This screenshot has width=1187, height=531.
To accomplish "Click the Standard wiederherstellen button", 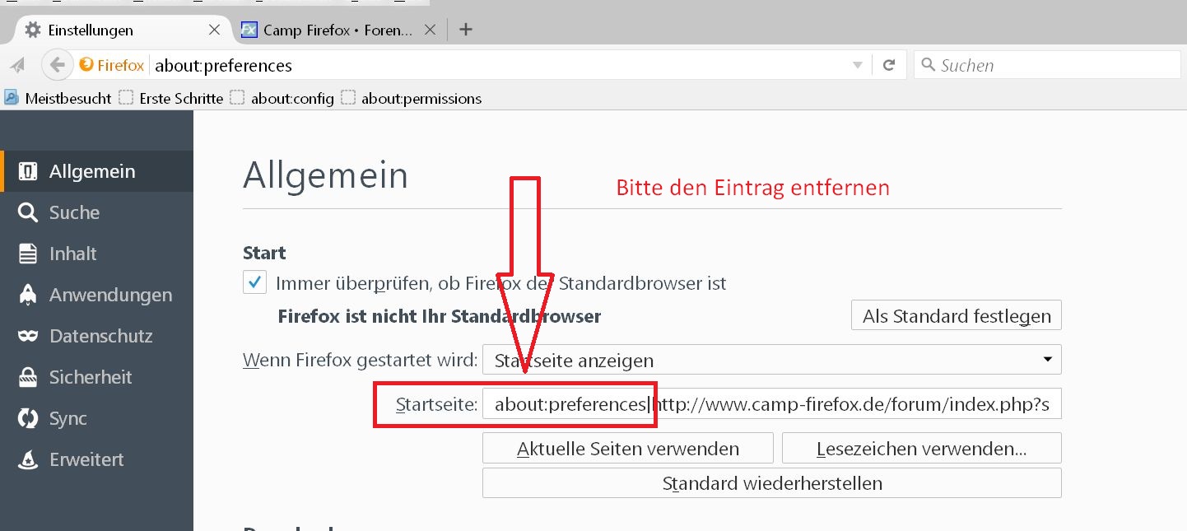I will coord(771,483).
